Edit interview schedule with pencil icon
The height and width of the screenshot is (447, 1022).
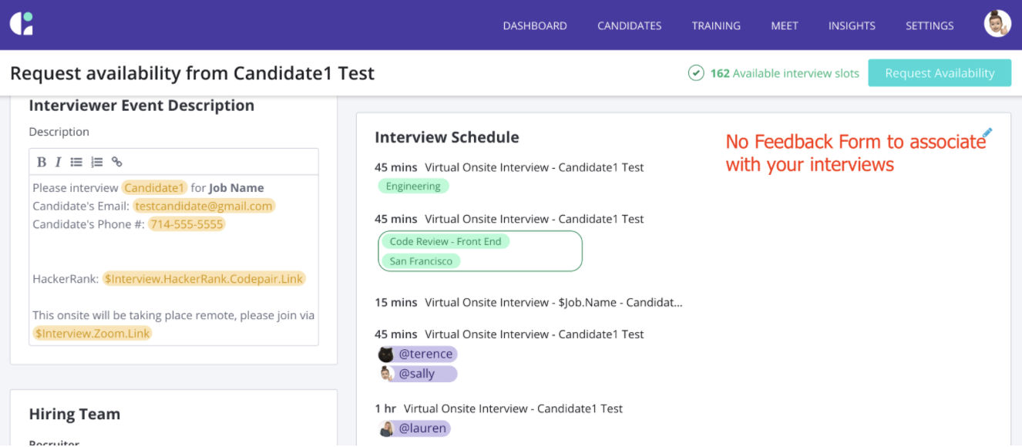point(987,133)
